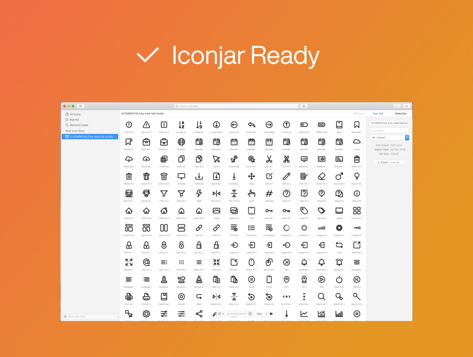Select the Cursor Add icon
Image resolution: width=473 pixels, height=357 pixels.
pyautogui.click(x=234, y=159)
